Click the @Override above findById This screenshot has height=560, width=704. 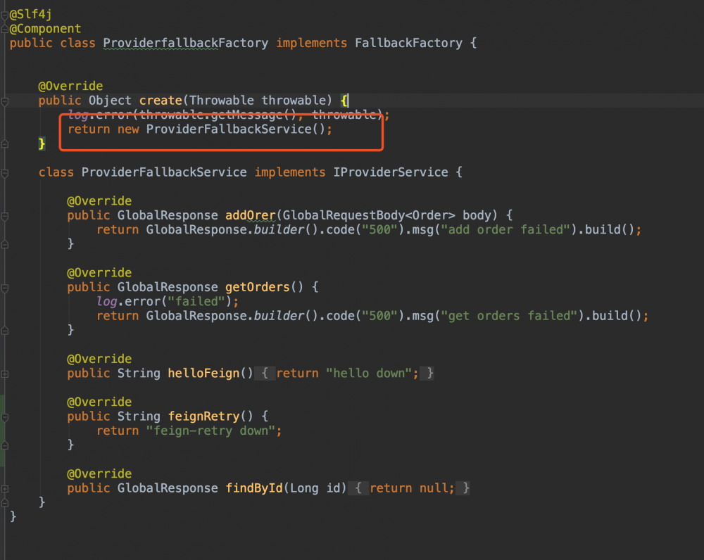(99, 474)
